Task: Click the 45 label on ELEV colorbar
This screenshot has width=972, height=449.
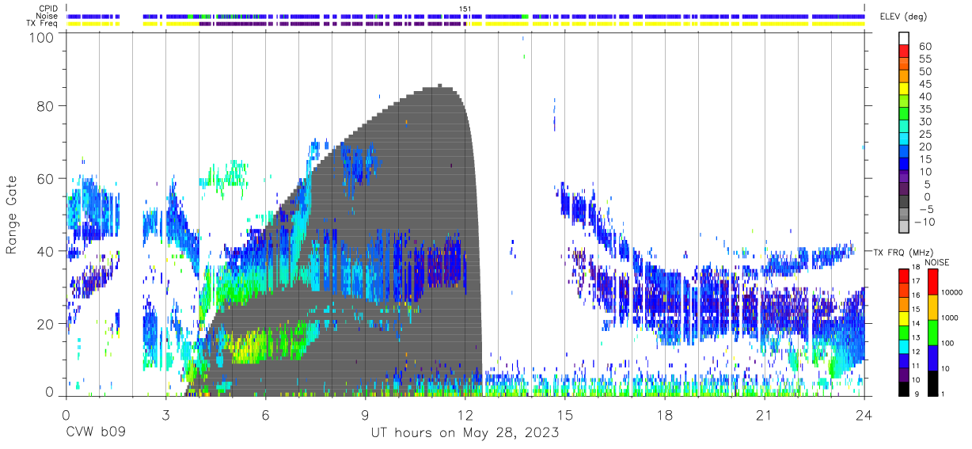Action: click(925, 84)
